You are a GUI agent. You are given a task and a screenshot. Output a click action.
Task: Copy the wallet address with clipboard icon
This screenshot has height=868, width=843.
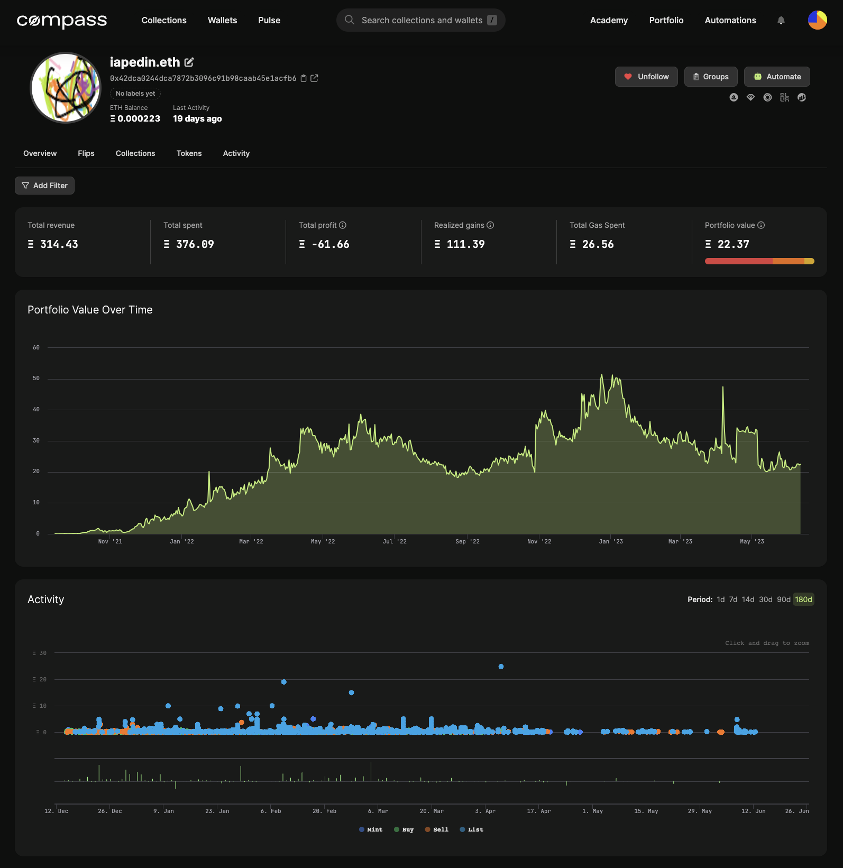pos(304,78)
